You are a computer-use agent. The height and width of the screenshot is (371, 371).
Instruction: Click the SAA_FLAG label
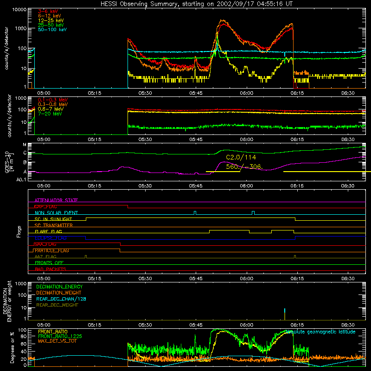(45, 244)
